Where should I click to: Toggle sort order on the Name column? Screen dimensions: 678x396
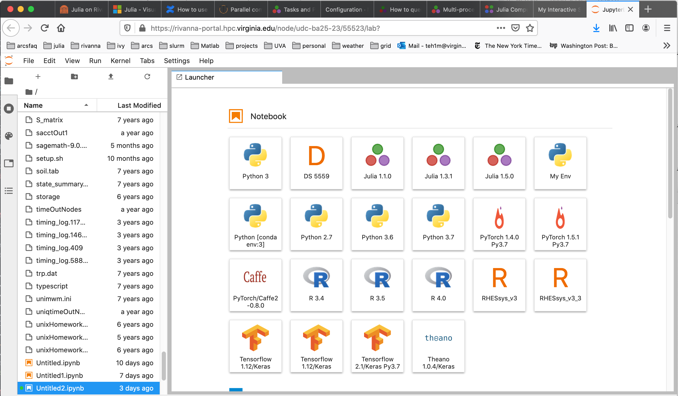[57, 105]
